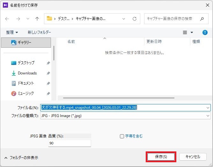Image resolution: width=213 pixels, height=167 pixels.
Task: Click the forward navigation arrow
Action: [18, 19]
